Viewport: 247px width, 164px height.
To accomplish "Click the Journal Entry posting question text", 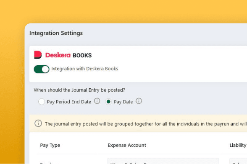I will 79,90.
